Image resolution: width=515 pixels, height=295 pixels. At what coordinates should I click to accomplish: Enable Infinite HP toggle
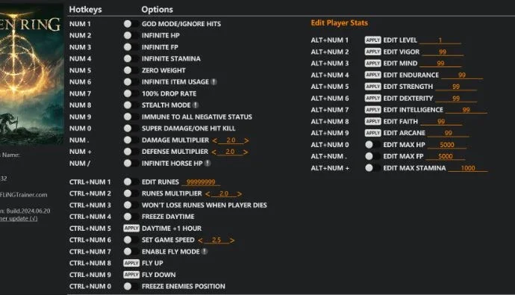click(x=131, y=36)
